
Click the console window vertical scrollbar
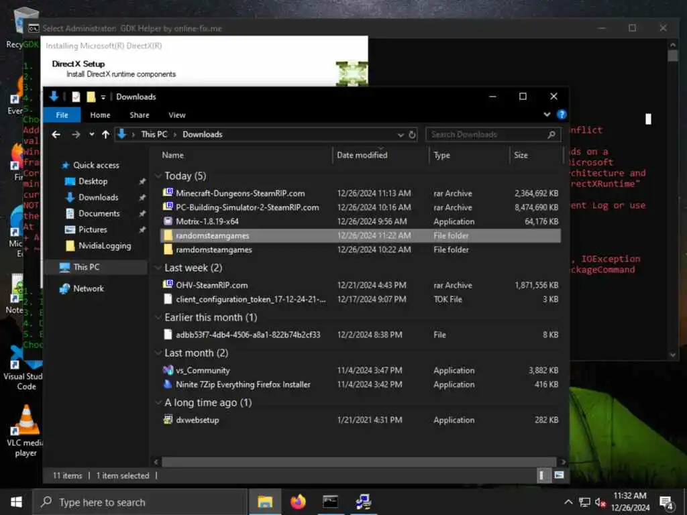coord(673,55)
